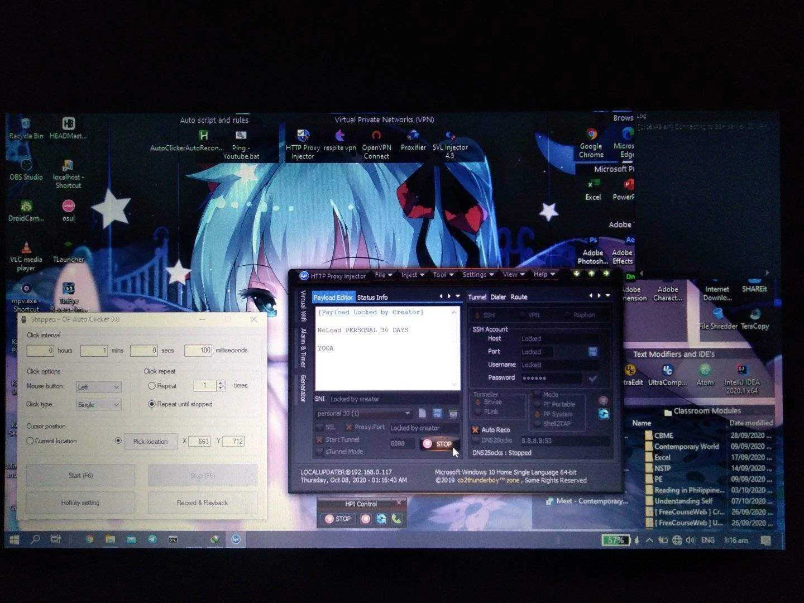The image size is (804, 603).
Task: Click the STOP button in HPI Control
Action: [338, 519]
